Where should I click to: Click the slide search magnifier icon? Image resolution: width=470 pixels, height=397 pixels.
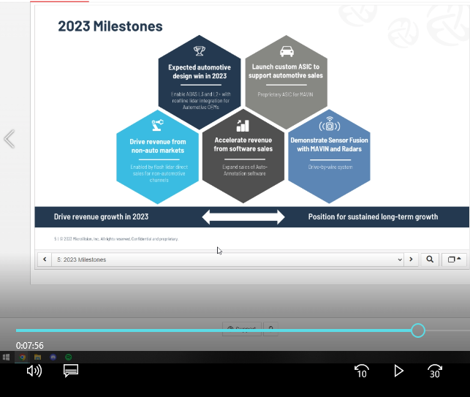pos(430,260)
